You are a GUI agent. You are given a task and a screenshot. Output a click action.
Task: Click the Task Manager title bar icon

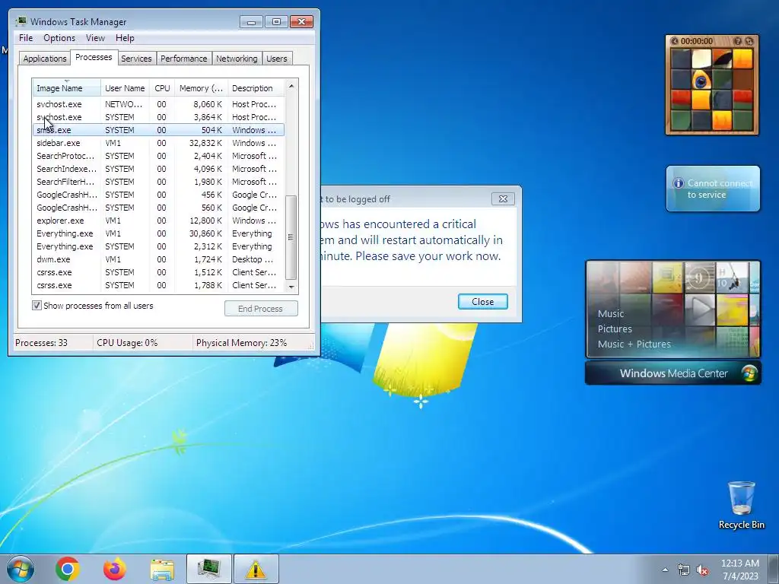[21, 21]
